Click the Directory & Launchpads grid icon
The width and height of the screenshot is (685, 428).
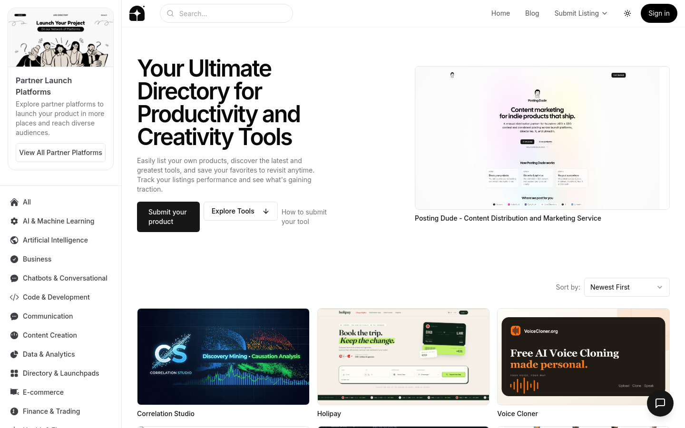tap(14, 373)
